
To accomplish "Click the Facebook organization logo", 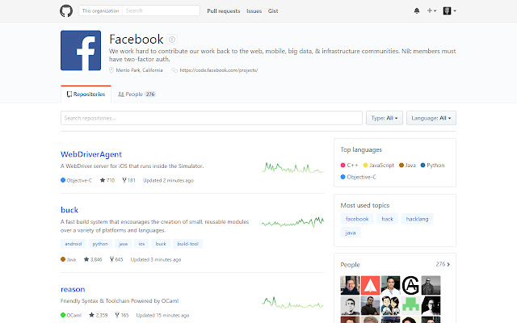I will tap(81, 50).
